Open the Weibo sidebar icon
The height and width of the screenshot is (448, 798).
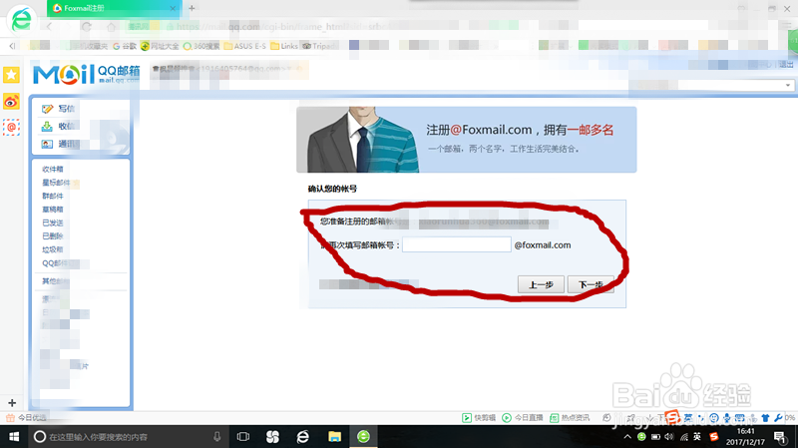pos(11,102)
